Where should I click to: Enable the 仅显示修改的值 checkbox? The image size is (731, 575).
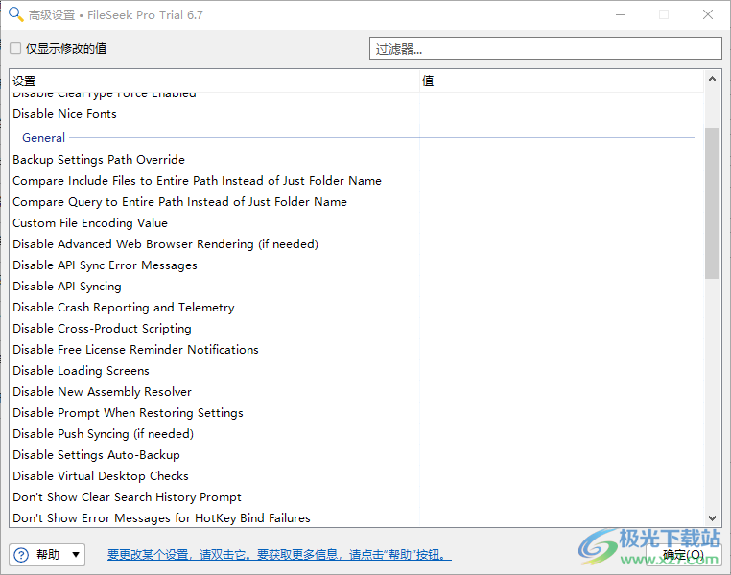pyautogui.click(x=15, y=48)
